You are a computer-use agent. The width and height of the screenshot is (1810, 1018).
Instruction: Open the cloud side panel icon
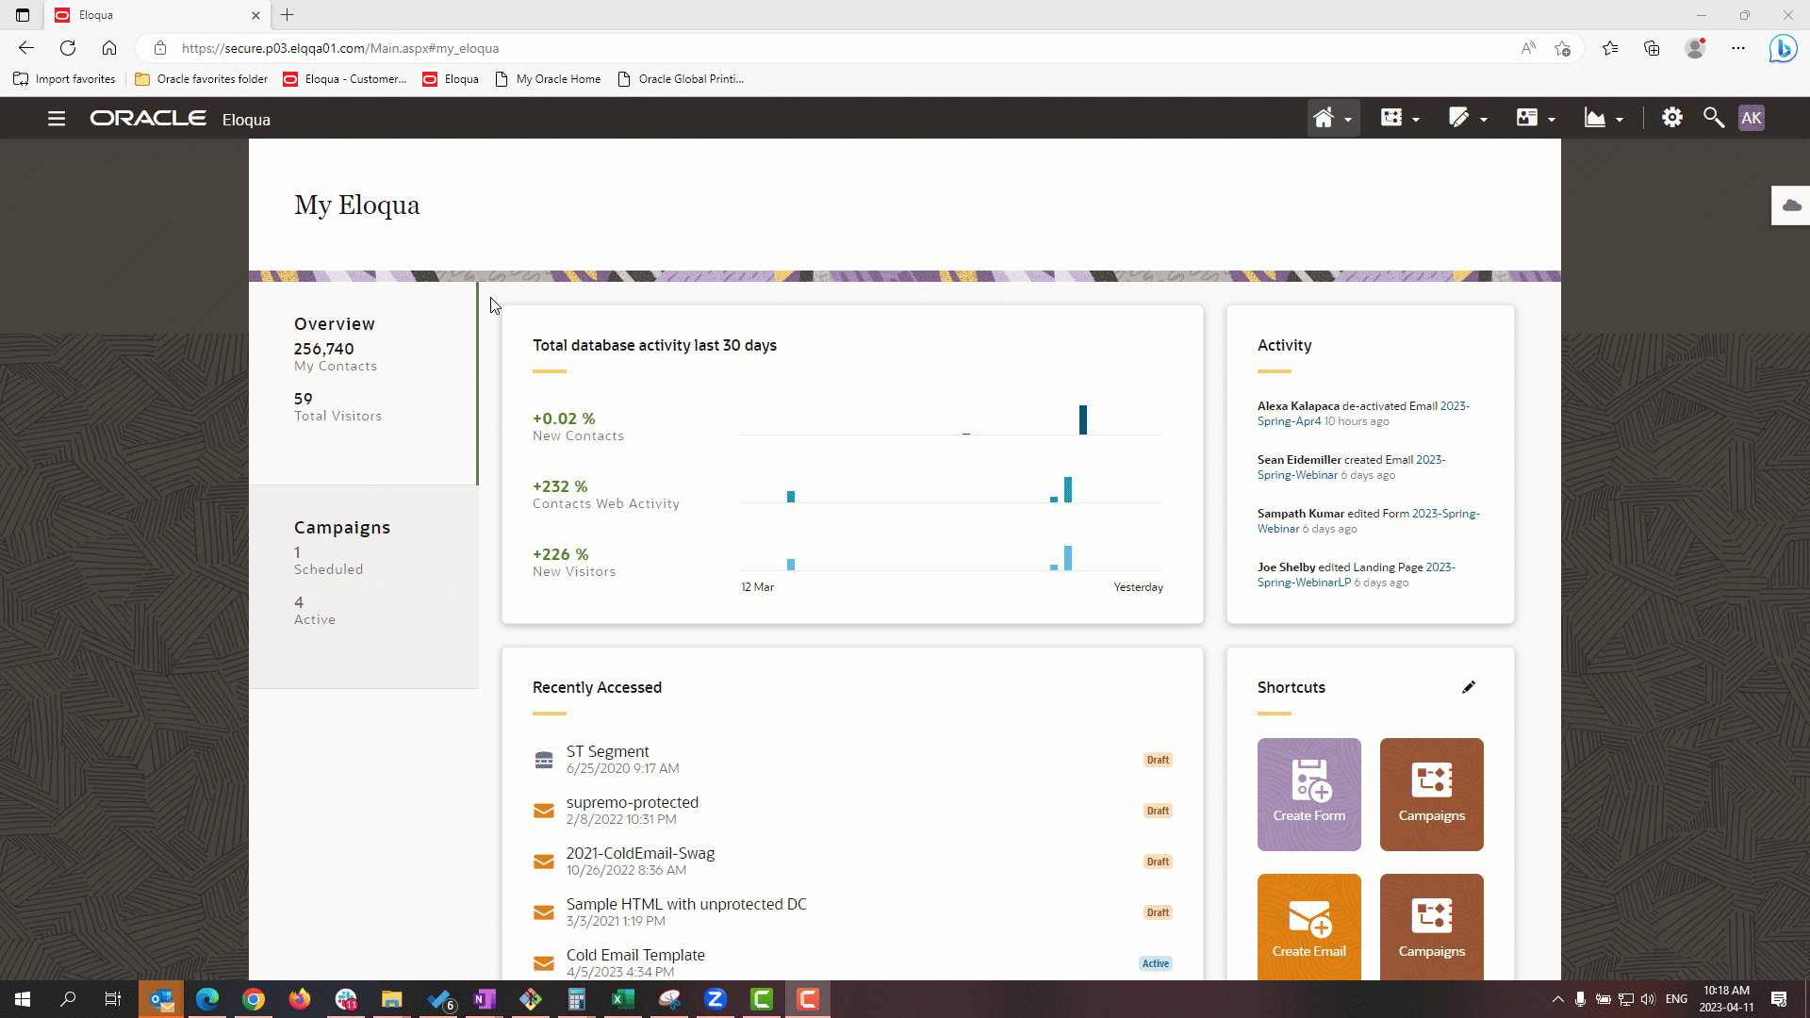click(1791, 205)
